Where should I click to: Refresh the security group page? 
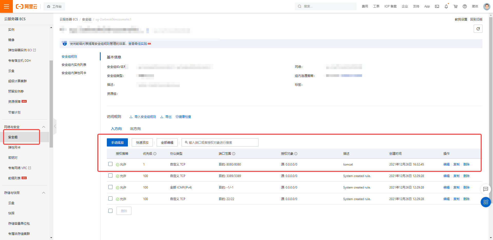[x=478, y=29]
